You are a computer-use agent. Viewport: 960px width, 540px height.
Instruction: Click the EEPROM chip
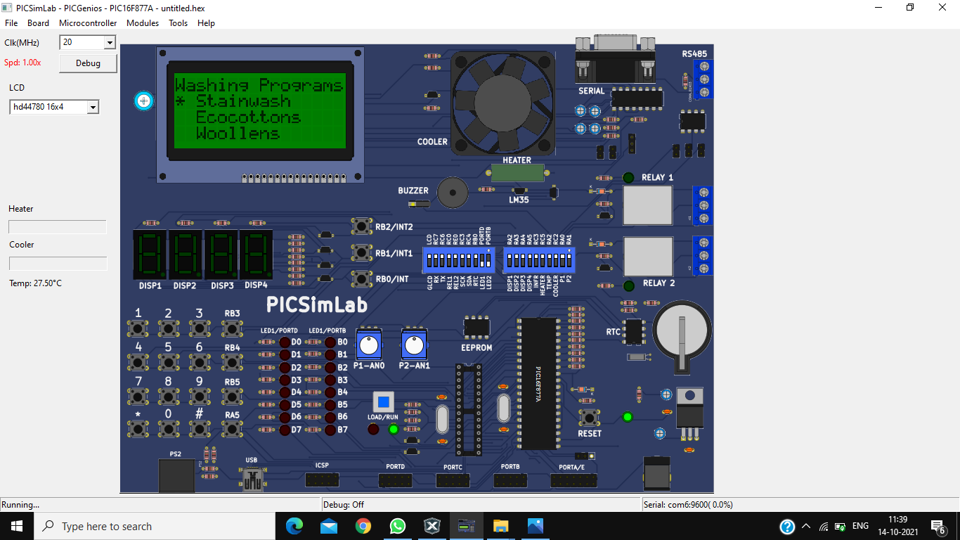click(476, 326)
